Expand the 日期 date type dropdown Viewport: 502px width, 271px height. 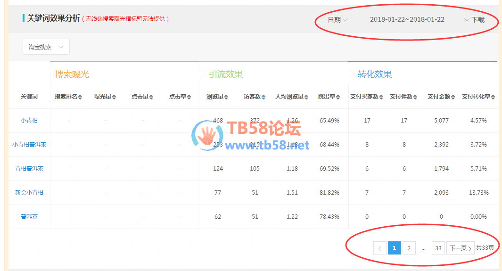[x=337, y=20]
